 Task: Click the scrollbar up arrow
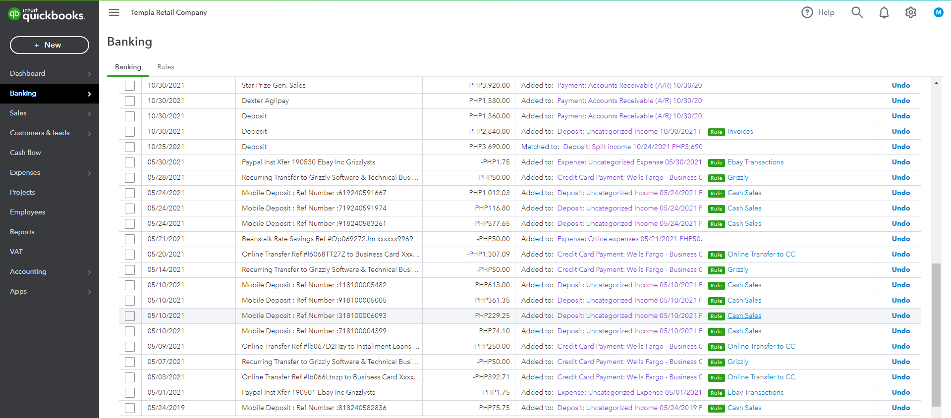tap(936, 83)
